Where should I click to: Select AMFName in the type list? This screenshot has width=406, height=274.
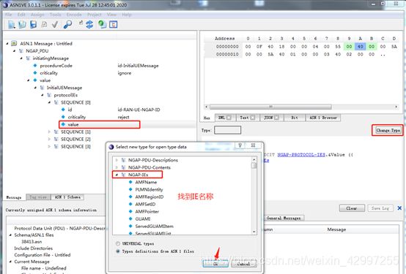pyautogui.click(x=146, y=182)
